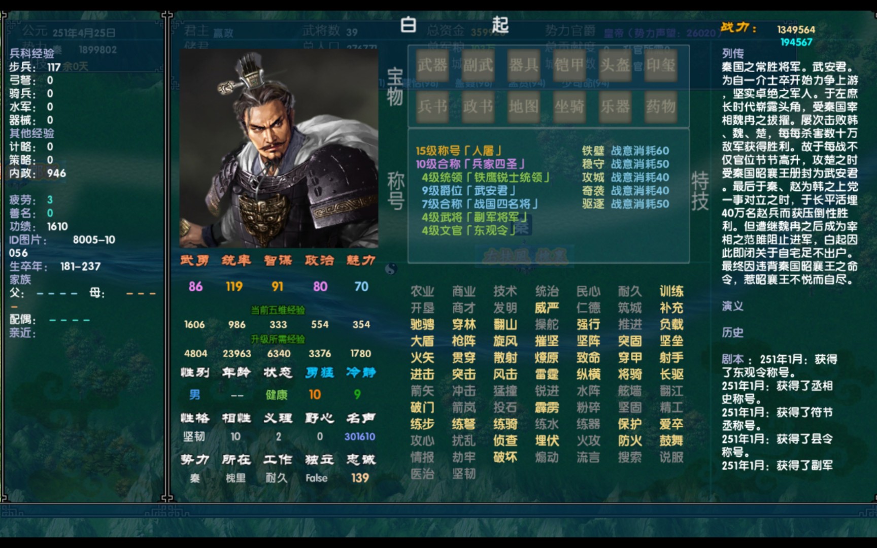The image size is (877, 548).
Task: Select the title 15级称号「人屠」
Action: pyautogui.click(x=459, y=151)
